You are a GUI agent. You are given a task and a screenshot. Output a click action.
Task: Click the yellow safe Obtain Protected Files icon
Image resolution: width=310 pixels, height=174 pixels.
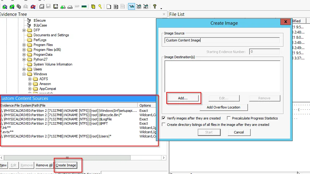click(93, 6)
